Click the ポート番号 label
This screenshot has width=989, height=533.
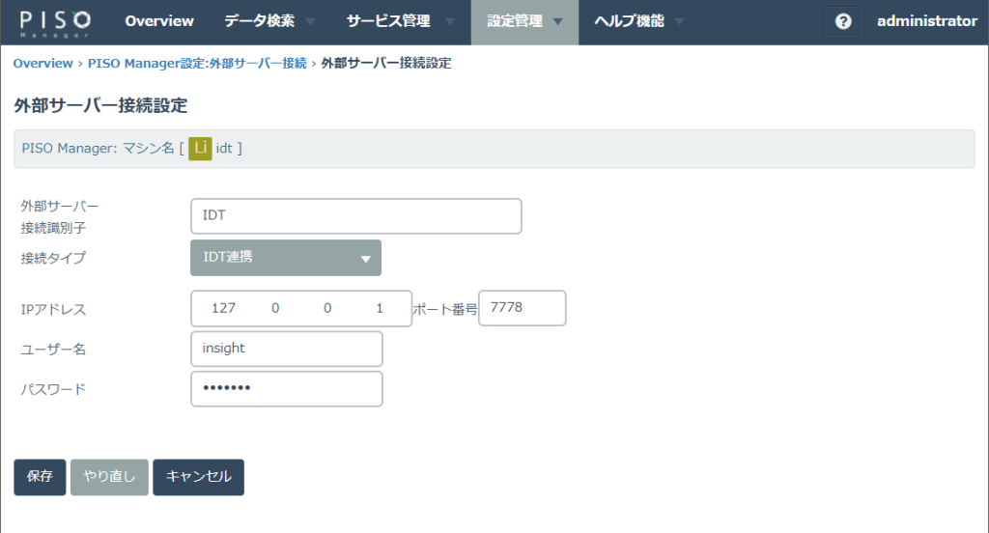tap(444, 310)
